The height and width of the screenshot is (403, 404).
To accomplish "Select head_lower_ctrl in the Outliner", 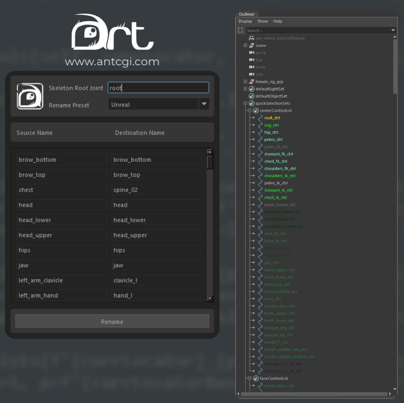I will (x=279, y=277).
